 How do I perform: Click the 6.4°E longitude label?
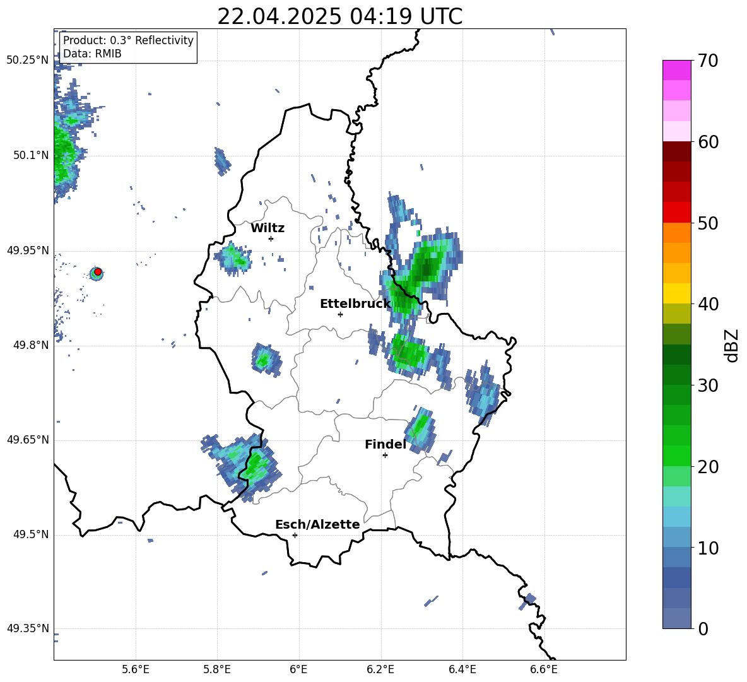pos(462,669)
